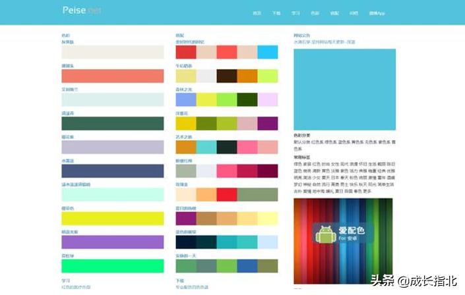Screen dimensions: 465x295
Task: Select the neon spring green single color bar
Action: pos(113,266)
